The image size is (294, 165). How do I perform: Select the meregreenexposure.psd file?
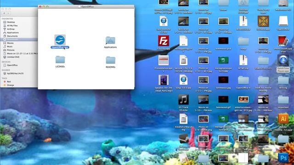tap(223, 119)
